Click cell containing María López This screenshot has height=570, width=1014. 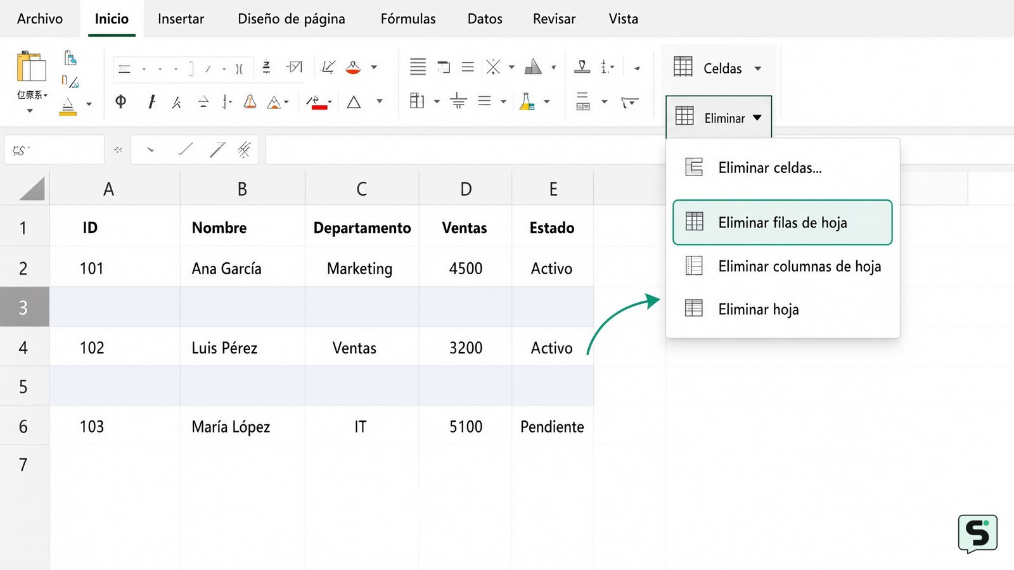tap(243, 426)
